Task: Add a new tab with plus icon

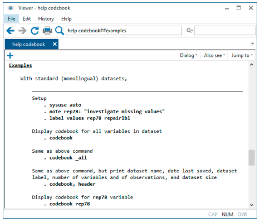Action: click(x=10, y=56)
